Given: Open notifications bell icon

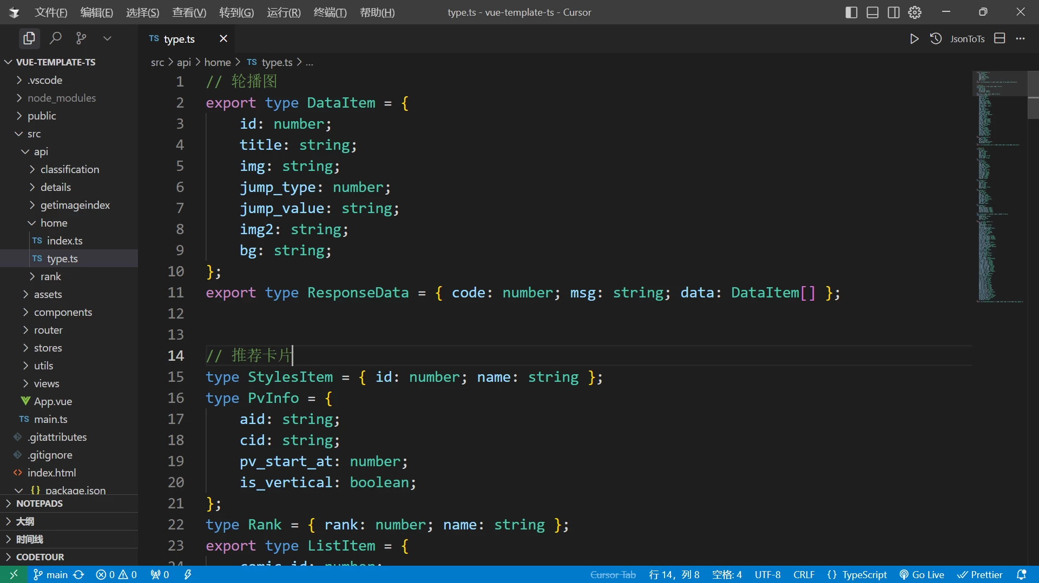Looking at the screenshot, I should click(1022, 574).
